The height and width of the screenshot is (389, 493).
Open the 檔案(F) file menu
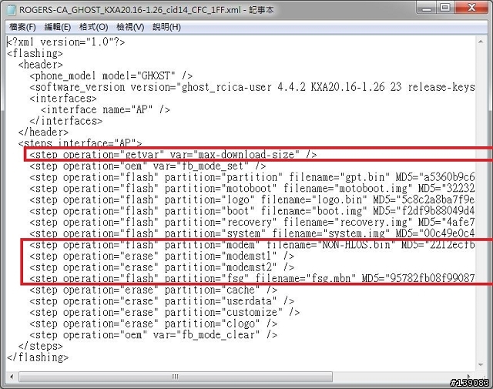[x=22, y=27]
